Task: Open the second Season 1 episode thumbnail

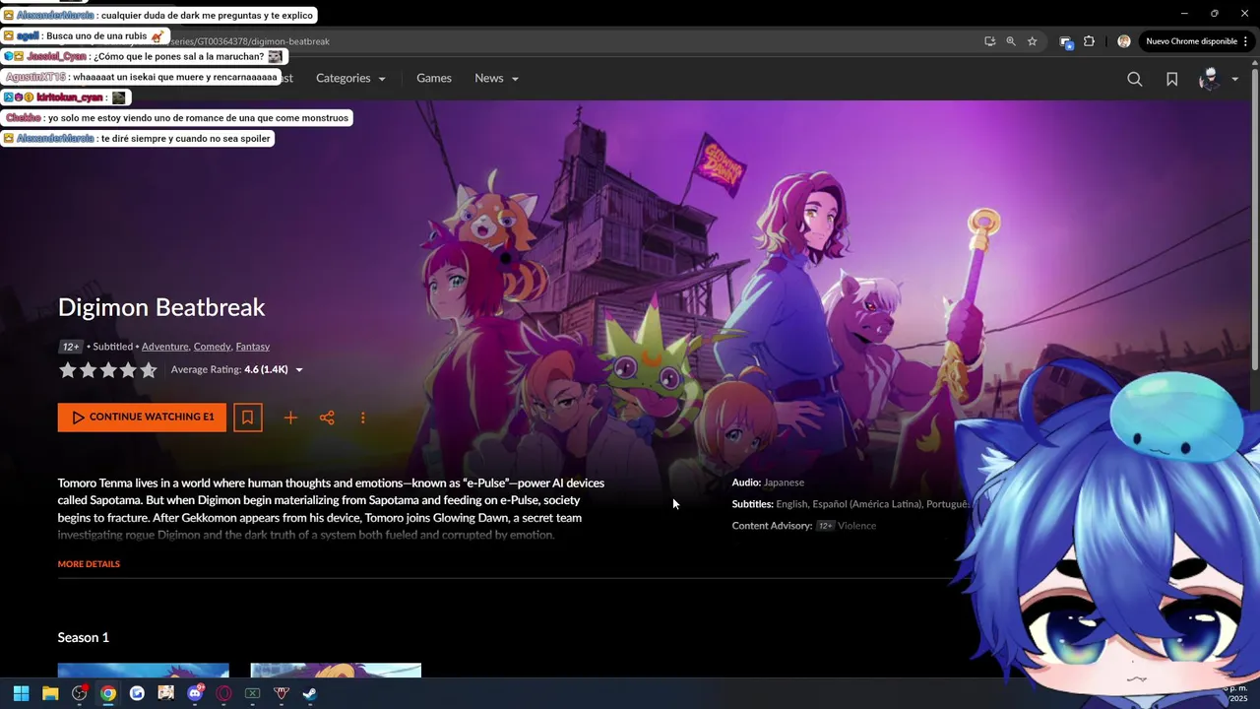Action: pos(336,671)
